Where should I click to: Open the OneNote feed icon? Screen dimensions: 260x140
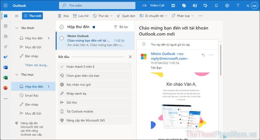195,6
